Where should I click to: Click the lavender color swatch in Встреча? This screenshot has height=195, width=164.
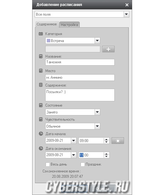point(48,40)
